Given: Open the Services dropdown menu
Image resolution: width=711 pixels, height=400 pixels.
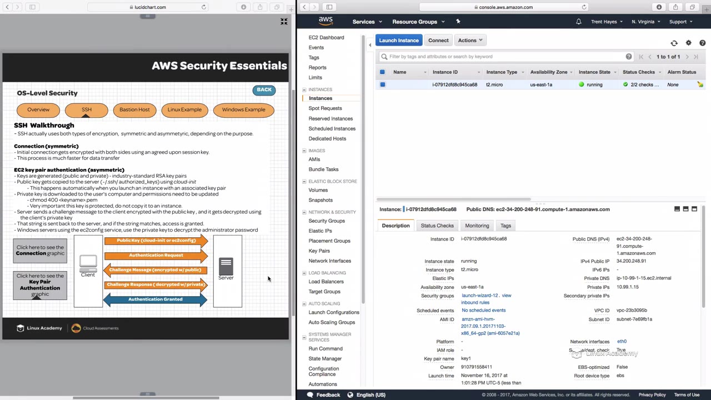Looking at the screenshot, I should click(x=367, y=22).
